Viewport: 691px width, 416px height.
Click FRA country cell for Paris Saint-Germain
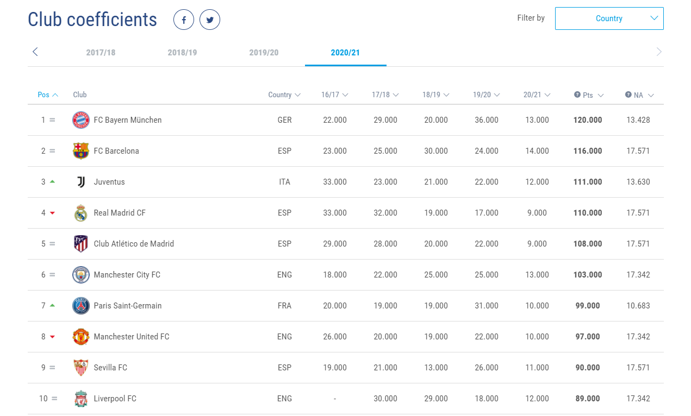point(284,306)
